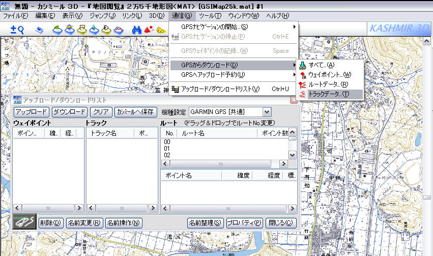Click the ダウンロード button
433x256 pixels.
(x=70, y=112)
